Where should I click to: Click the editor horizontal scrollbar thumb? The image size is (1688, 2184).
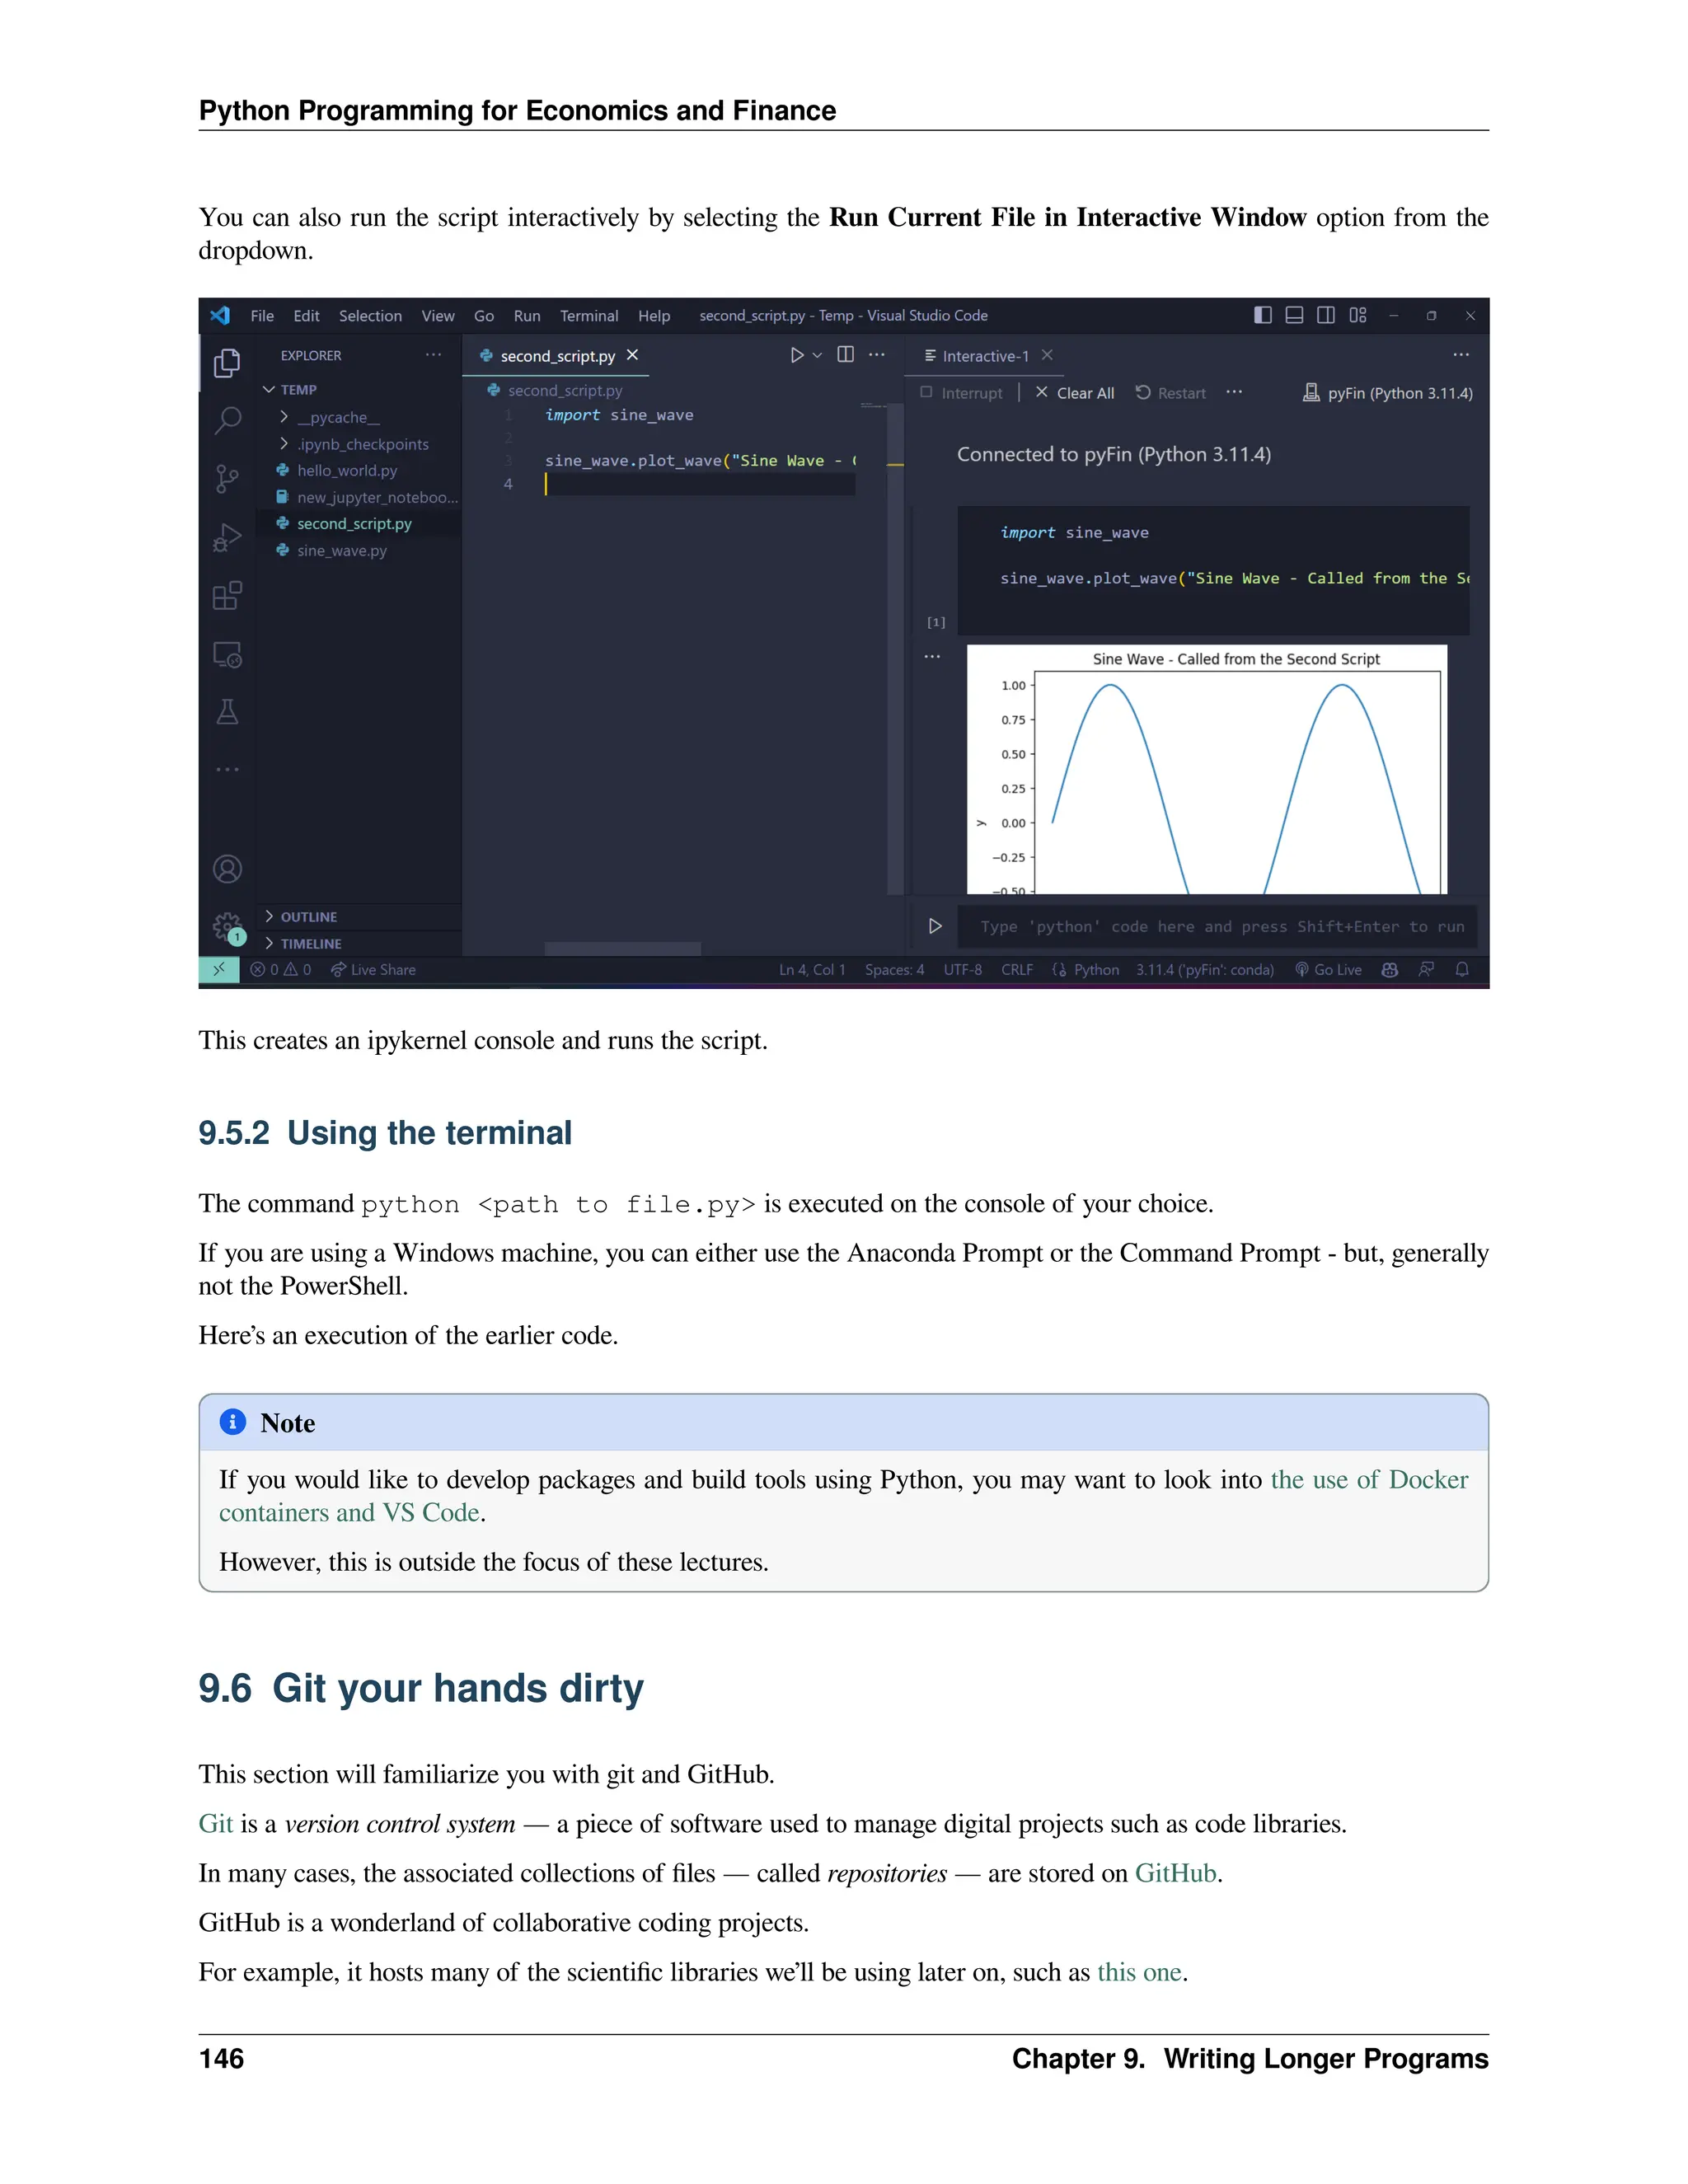click(622, 949)
